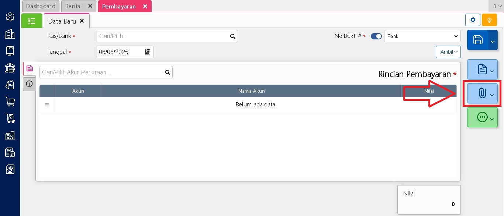Expand the green more-actions ellipsis menu
The width and height of the screenshot is (504, 216).
(482, 117)
